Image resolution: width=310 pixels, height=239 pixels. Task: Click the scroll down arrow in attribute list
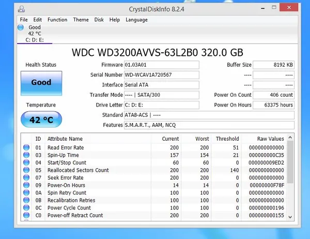[x=290, y=217]
